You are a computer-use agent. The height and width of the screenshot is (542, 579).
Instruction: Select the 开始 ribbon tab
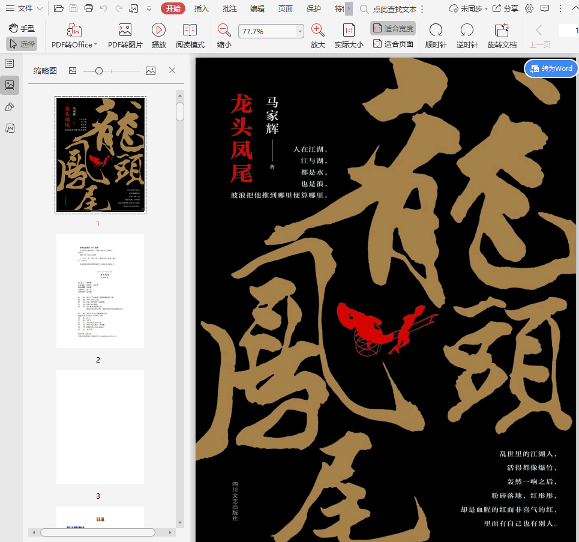(173, 8)
